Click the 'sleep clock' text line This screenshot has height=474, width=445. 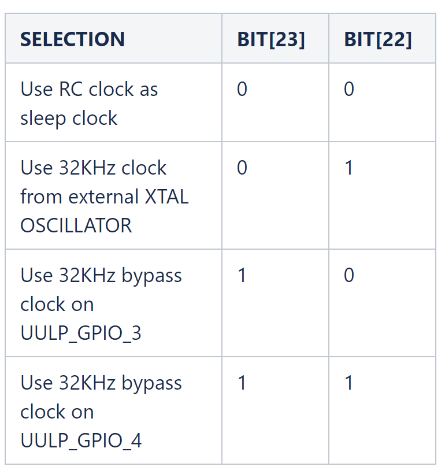tap(69, 118)
